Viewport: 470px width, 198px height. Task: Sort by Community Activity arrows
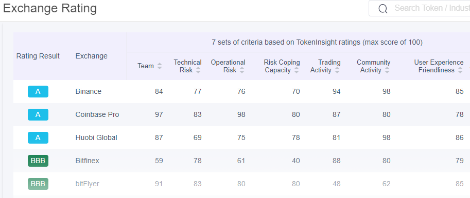387,70
